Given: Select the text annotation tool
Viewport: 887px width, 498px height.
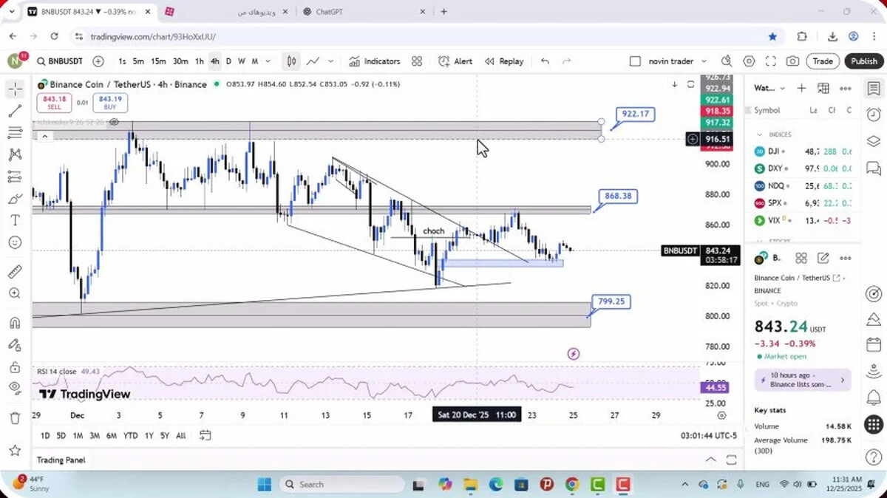Looking at the screenshot, I should (15, 220).
